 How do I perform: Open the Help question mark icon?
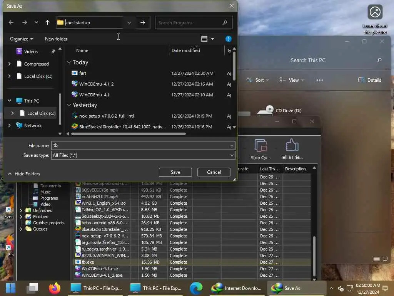pyautogui.click(x=229, y=39)
